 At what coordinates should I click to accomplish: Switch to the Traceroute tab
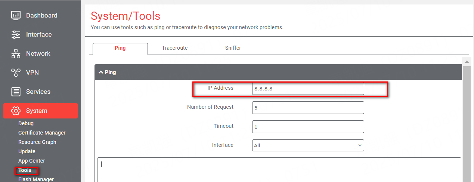point(175,48)
